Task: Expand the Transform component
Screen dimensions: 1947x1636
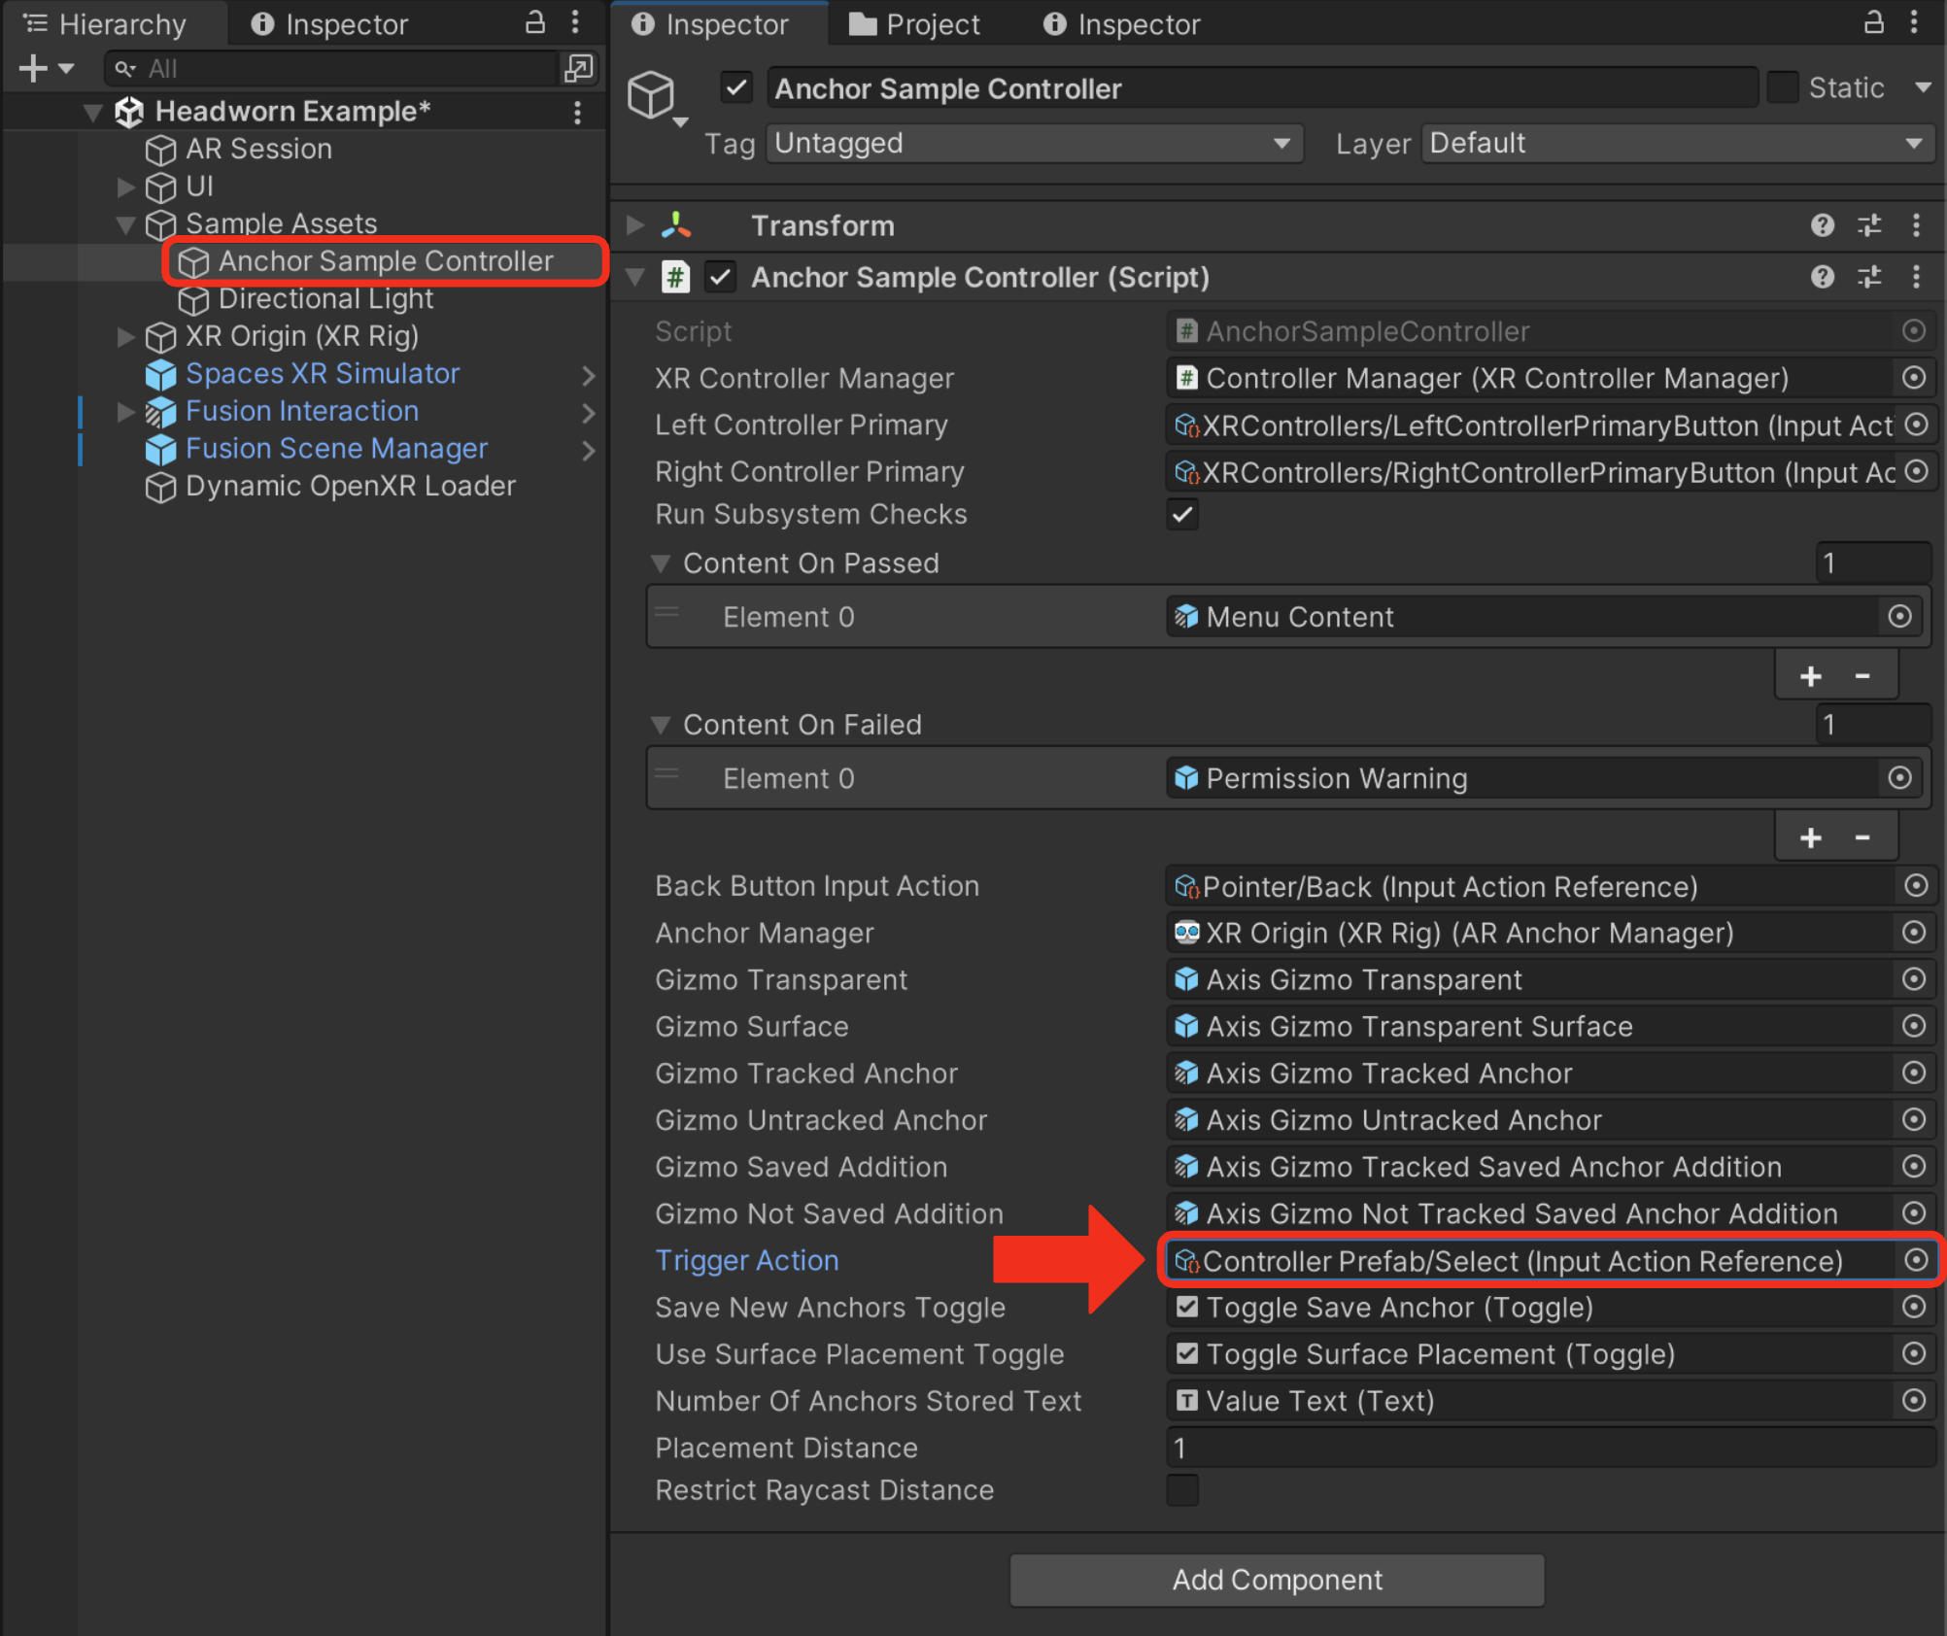Action: tap(634, 225)
